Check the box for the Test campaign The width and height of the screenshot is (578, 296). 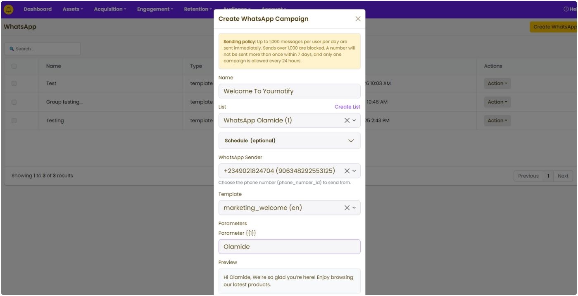14,84
